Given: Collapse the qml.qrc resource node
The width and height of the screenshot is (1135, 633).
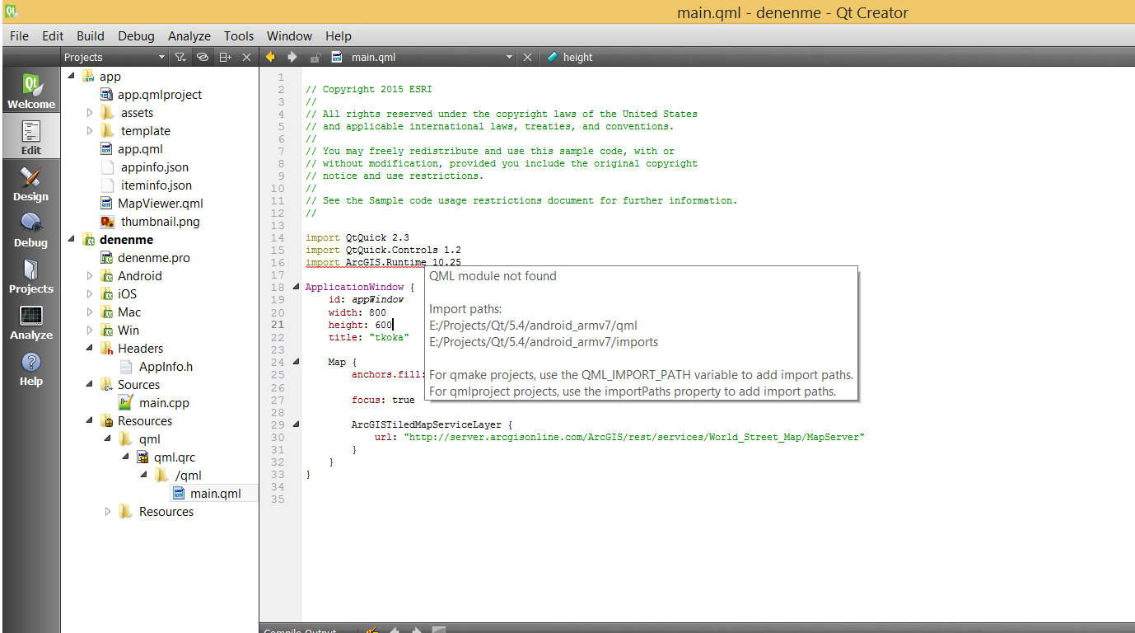Looking at the screenshot, I should point(126,457).
